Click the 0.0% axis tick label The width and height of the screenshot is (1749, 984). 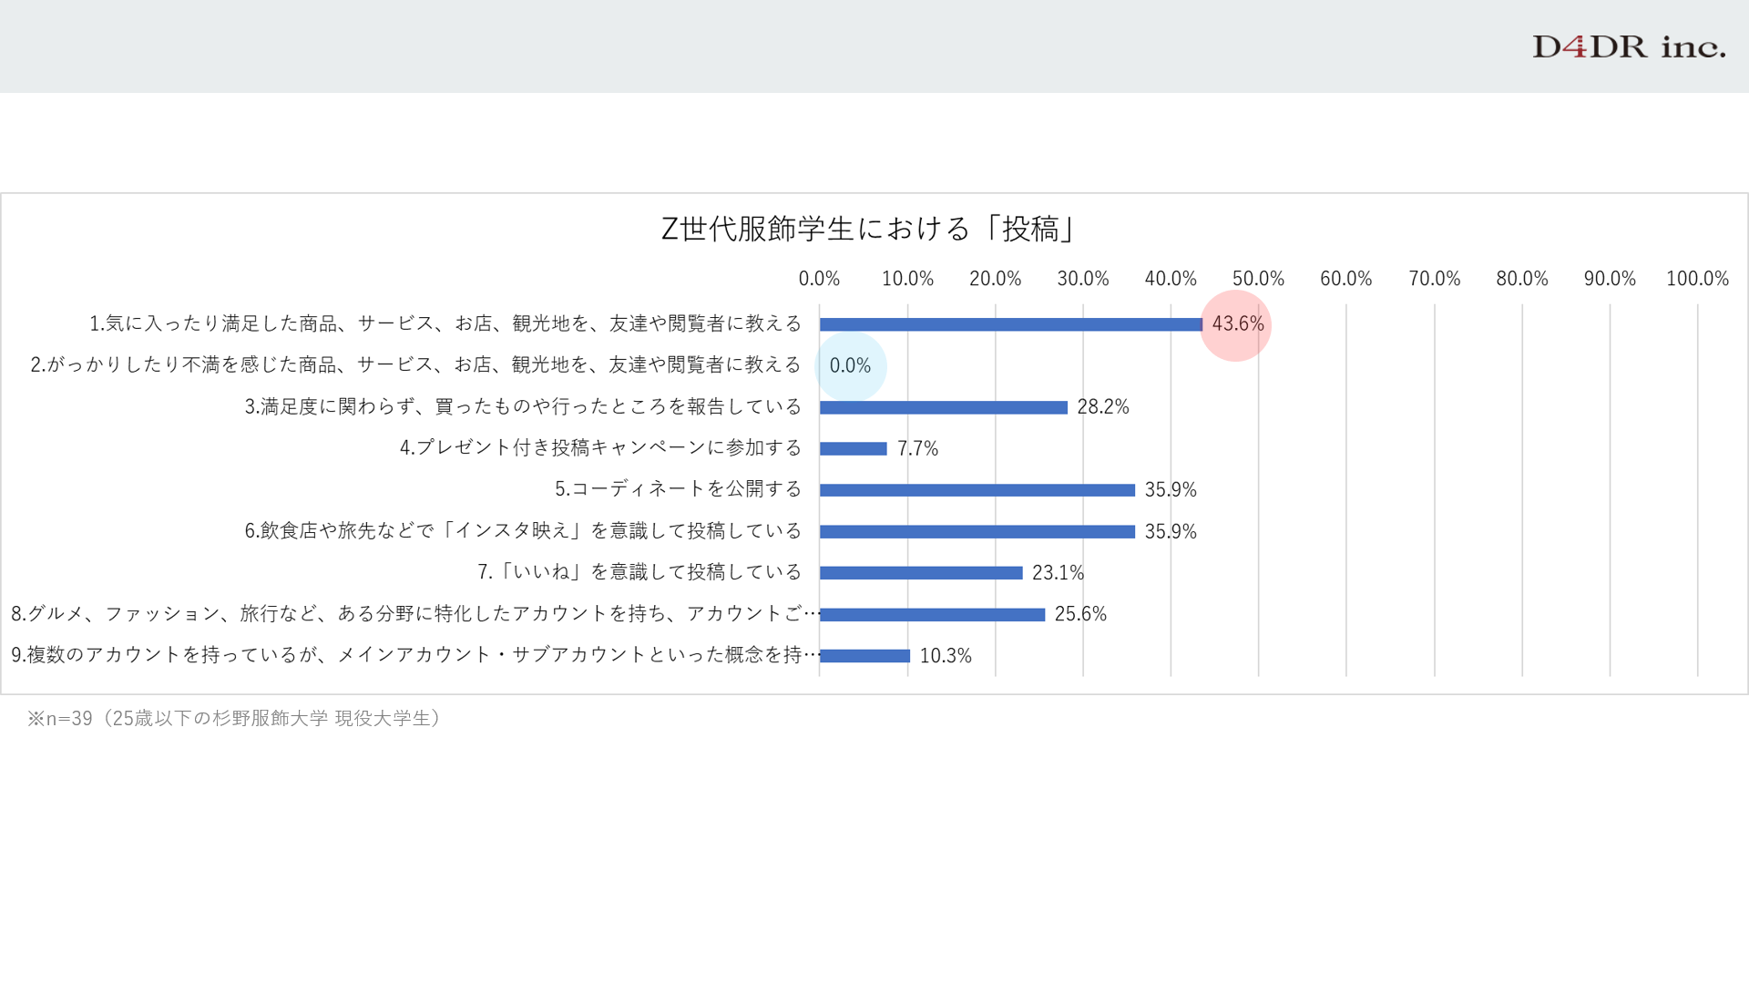pos(819,279)
